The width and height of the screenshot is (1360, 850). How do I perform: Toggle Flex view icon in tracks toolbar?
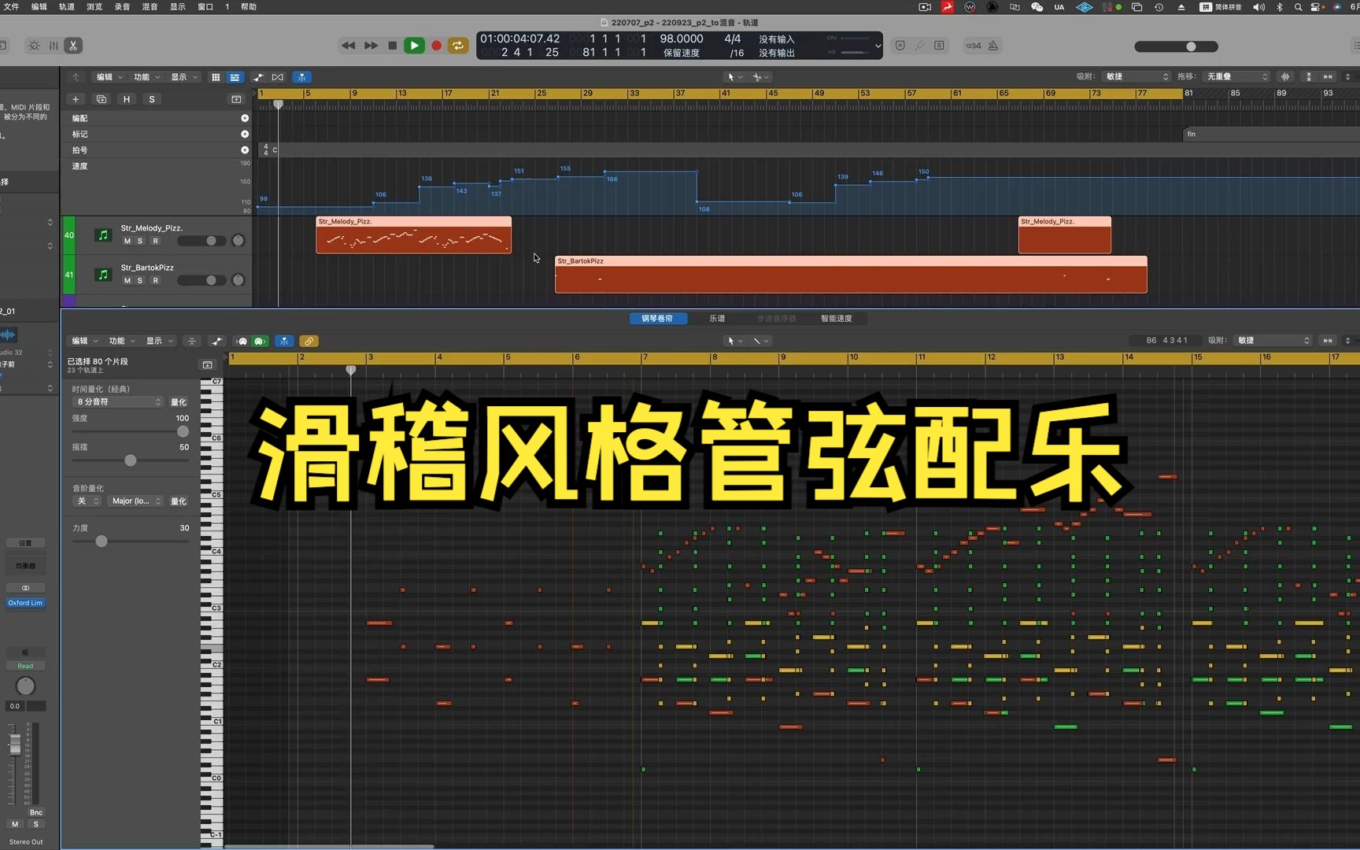click(x=278, y=77)
